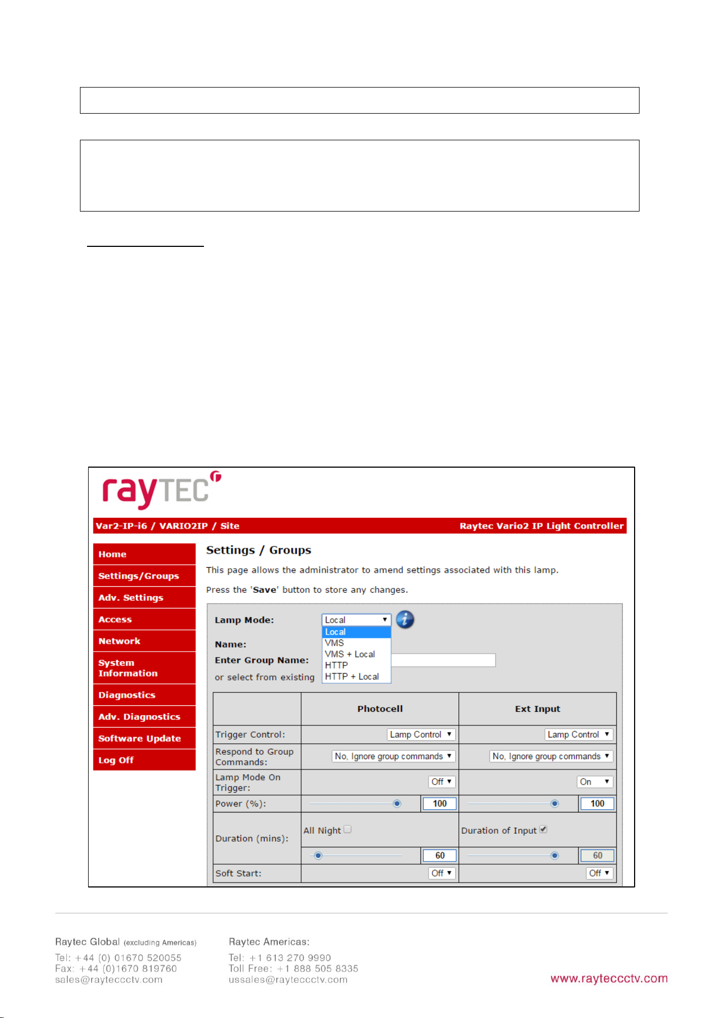The height and width of the screenshot is (1018, 720).
Task: Select HTTP from the Lamp Mode list
Action: point(356,665)
